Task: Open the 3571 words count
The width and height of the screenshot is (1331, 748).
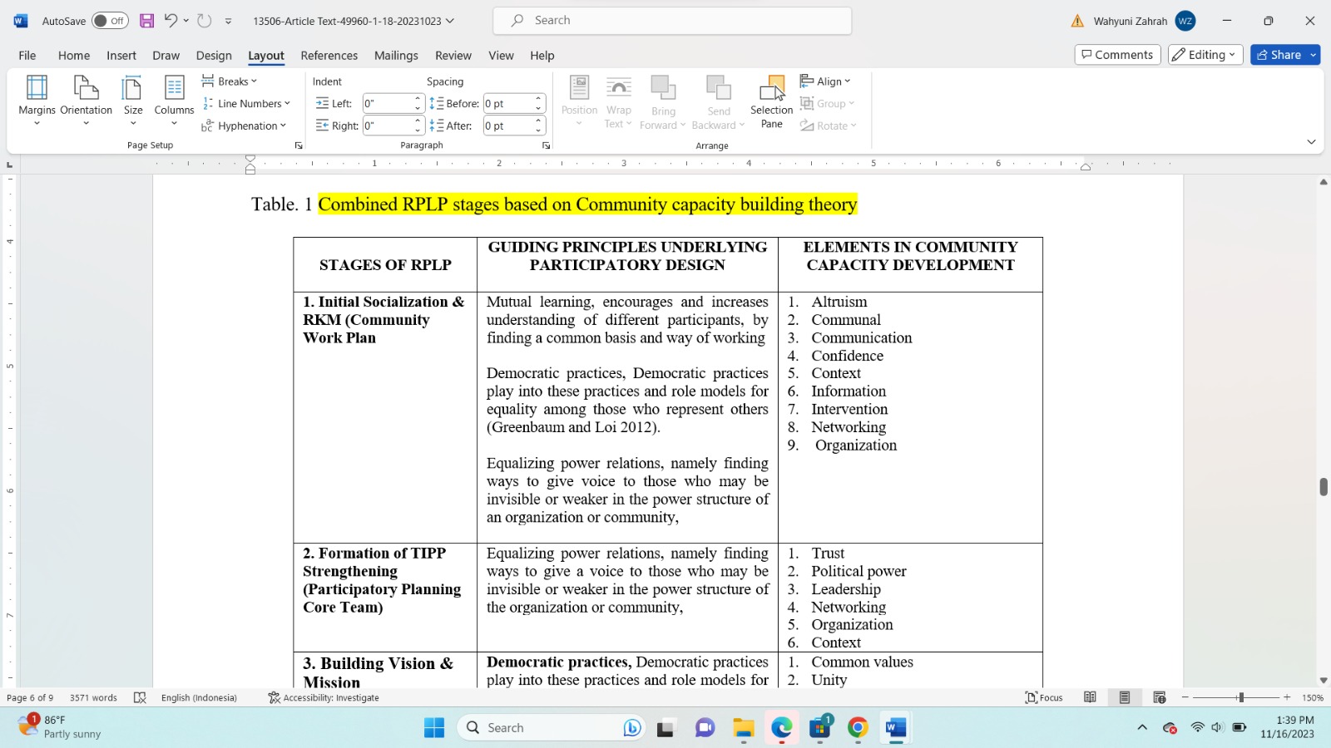Action: pyautogui.click(x=93, y=698)
